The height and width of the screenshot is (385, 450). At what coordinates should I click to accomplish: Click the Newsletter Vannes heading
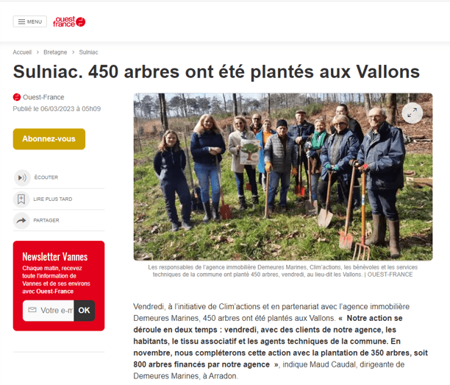click(55, 257)
